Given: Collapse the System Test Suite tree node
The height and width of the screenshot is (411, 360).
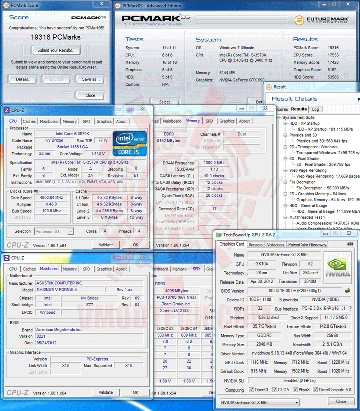Looking at the screenshot, I should click(x=279, y=118).
